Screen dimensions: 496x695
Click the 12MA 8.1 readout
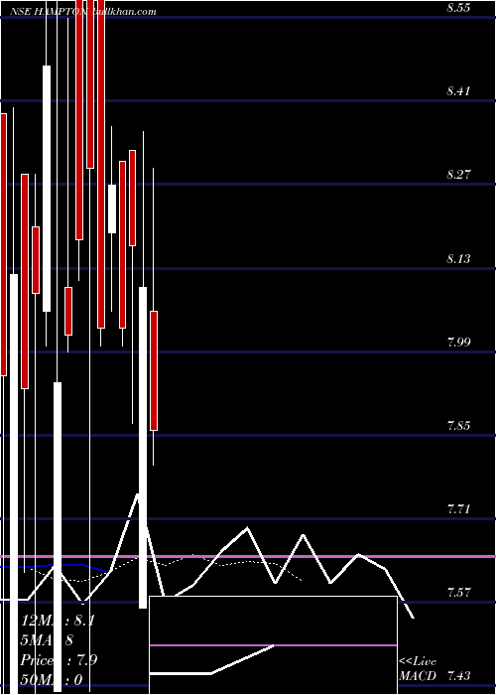(58, 621)
